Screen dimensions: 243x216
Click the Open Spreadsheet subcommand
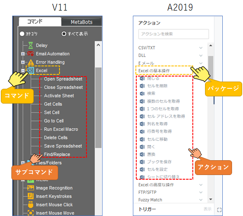click(63, 79)
